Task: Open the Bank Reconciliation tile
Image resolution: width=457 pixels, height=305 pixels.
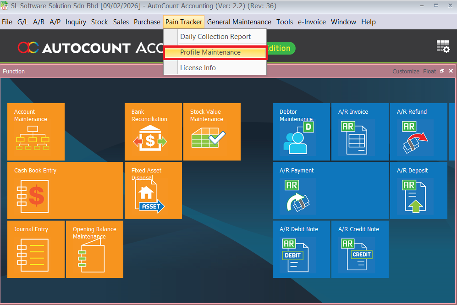Action: (x=153, y=132)
